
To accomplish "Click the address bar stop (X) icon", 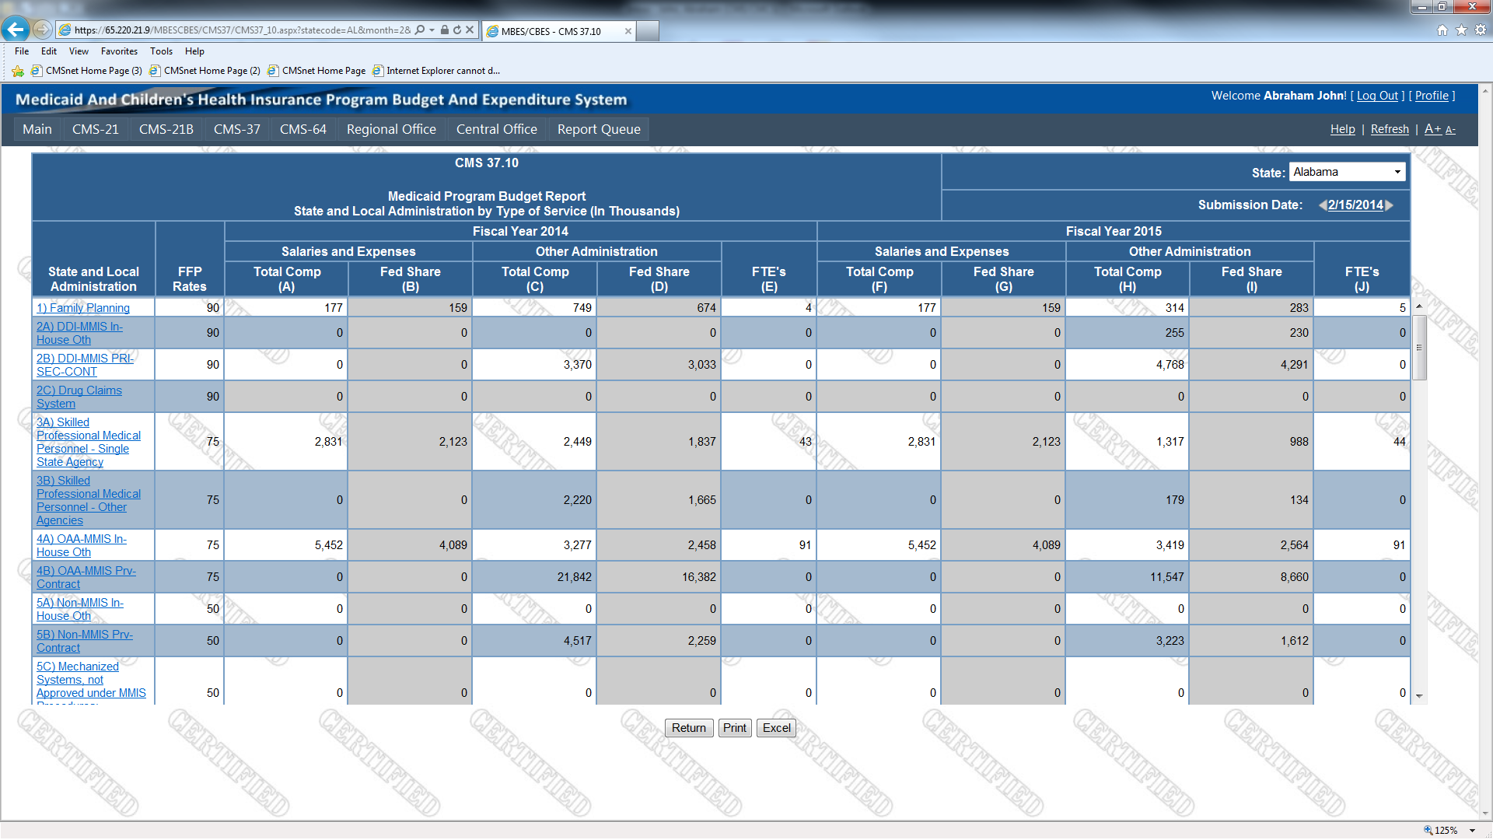I will point(470,30).
